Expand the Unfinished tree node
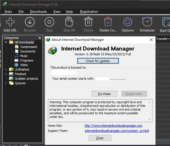The image size is (170, 146). (6, 69)
